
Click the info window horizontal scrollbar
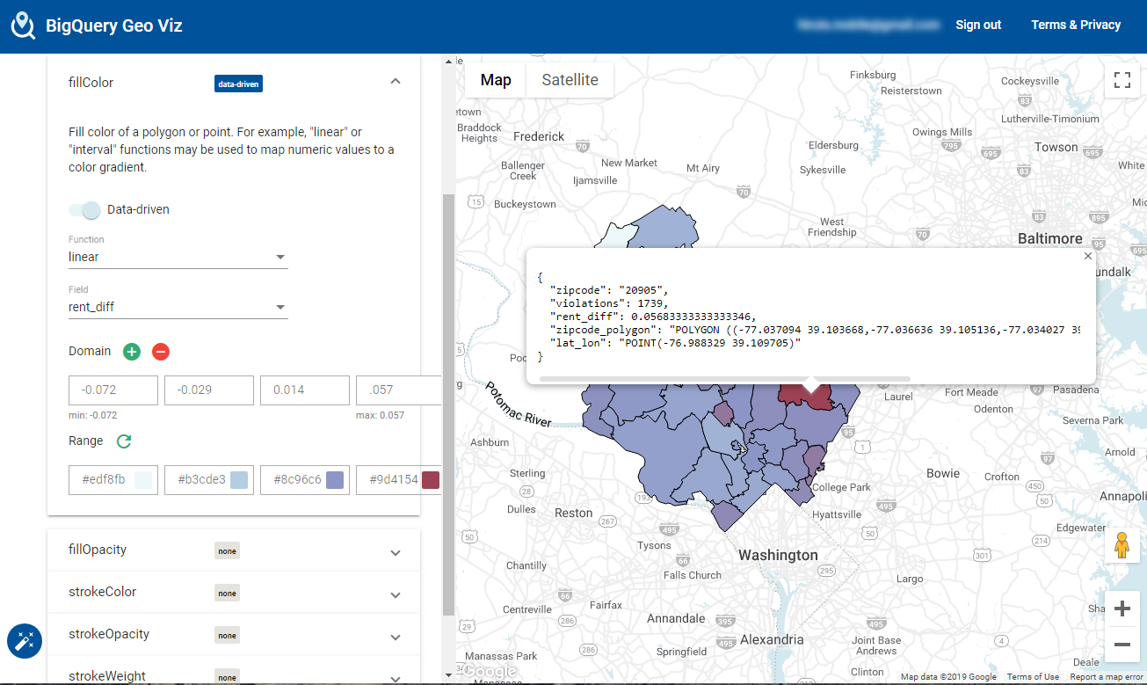coord(725,379)
